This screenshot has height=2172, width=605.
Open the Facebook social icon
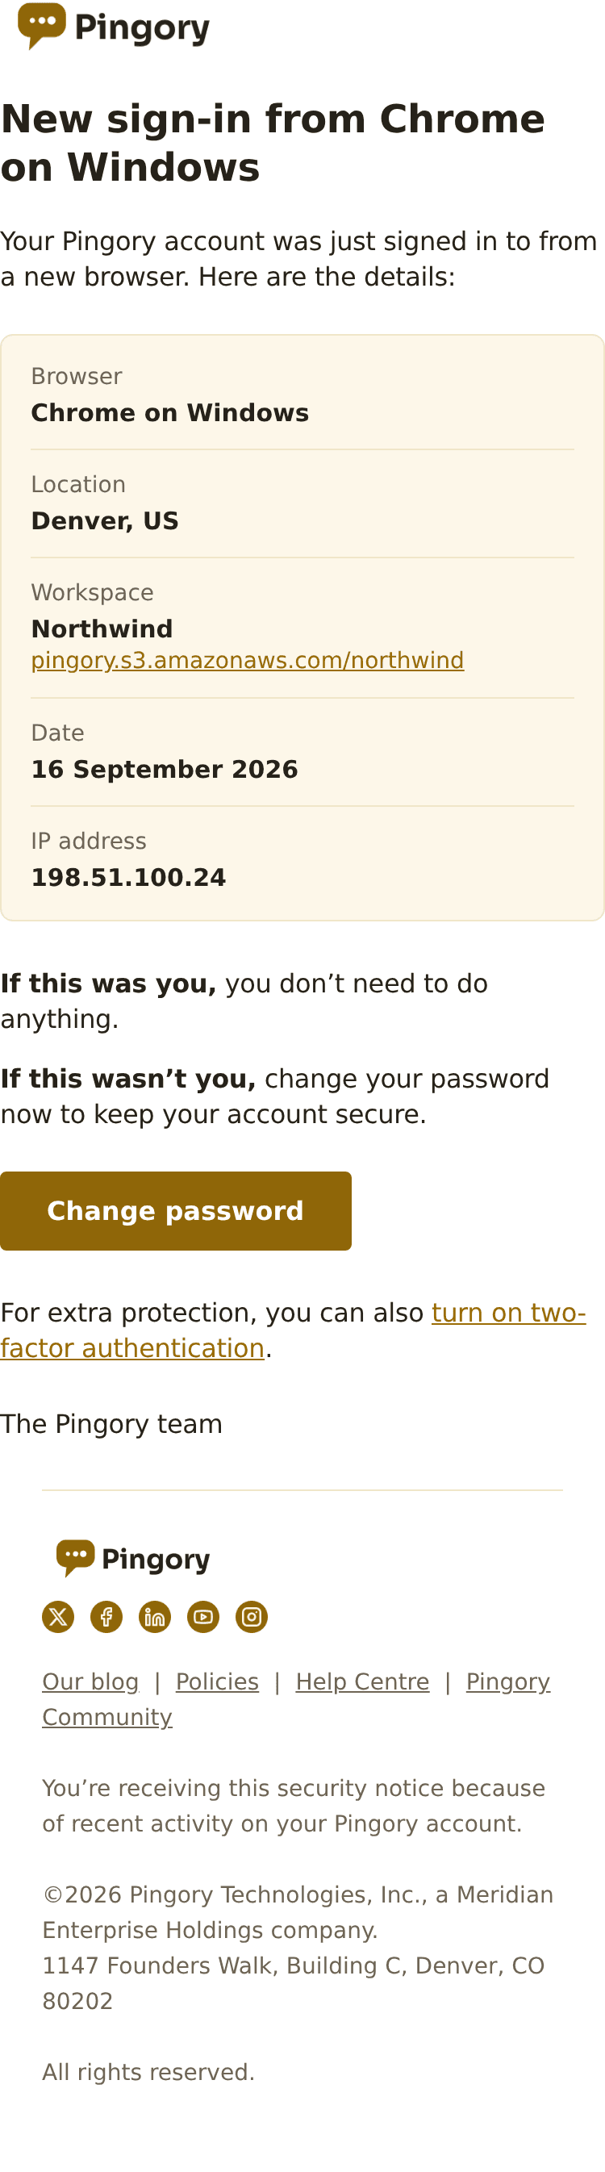point(106,1616)
